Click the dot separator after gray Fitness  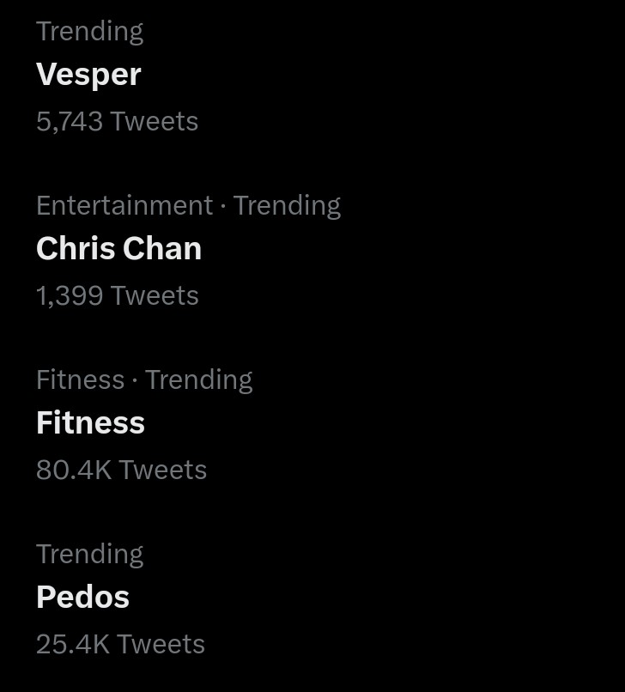click(x=135, y=380)
